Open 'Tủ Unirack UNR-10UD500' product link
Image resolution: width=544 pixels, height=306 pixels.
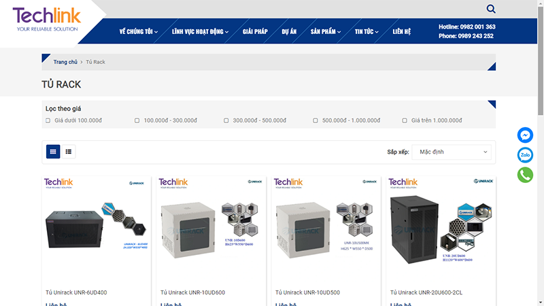click(x=307, y=292)
